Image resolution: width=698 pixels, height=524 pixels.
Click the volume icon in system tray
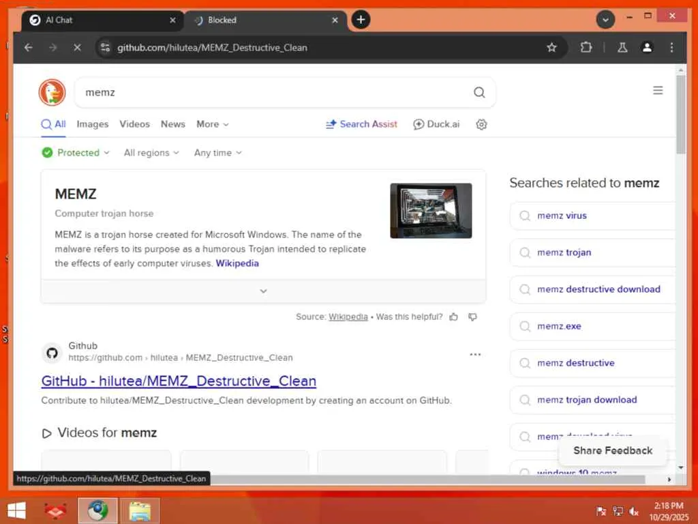pos(633,511)
